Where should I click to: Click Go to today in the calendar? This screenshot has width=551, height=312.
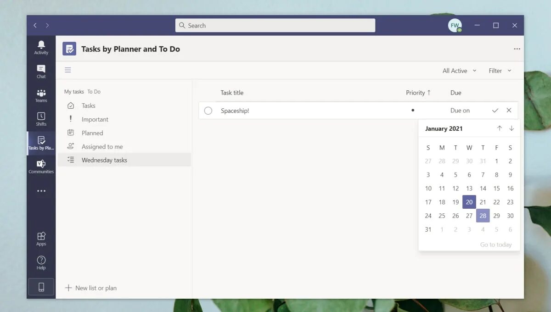(495, 245)
